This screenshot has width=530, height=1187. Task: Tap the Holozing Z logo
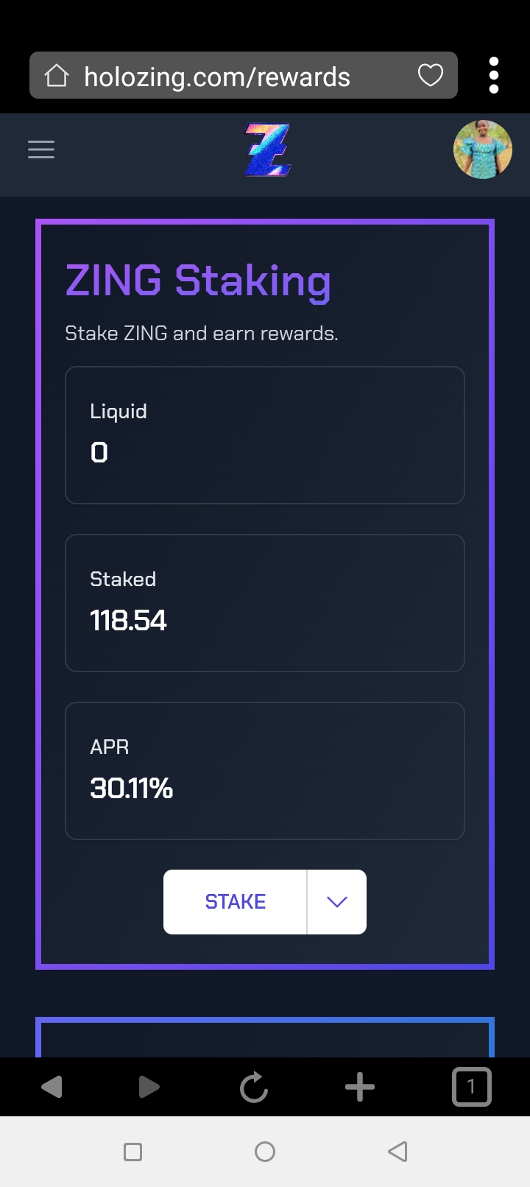pyautogui.click(x=268, y=150)
